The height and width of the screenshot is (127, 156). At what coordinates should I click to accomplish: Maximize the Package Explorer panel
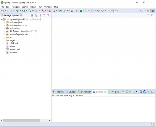[x=48, y=15]
